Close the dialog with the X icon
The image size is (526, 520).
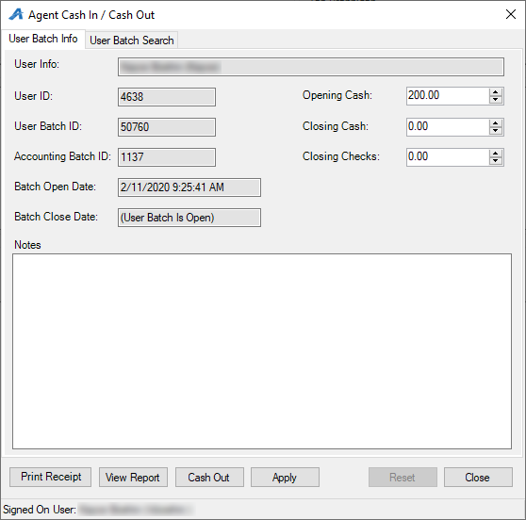(511, 14)
